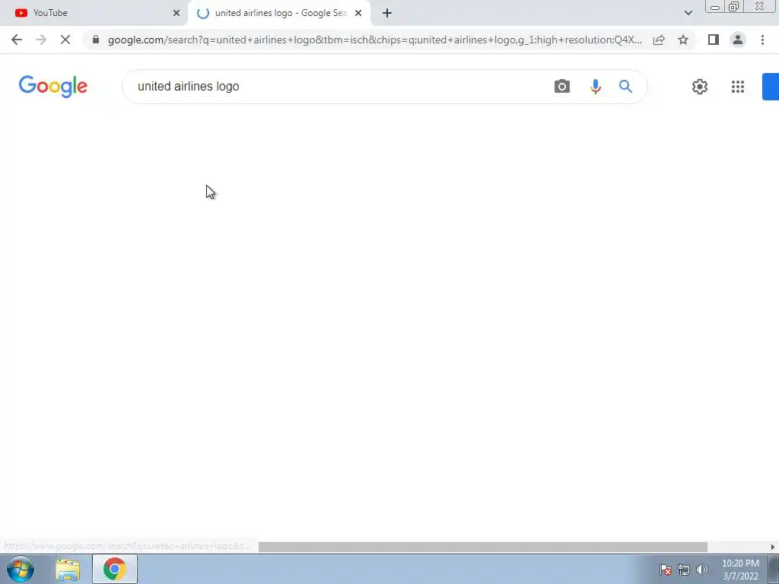Image resolution: width=779 pixels, height=584 pixels.
Task: Open Chrome side panel
Action: [x=714, y=40]
